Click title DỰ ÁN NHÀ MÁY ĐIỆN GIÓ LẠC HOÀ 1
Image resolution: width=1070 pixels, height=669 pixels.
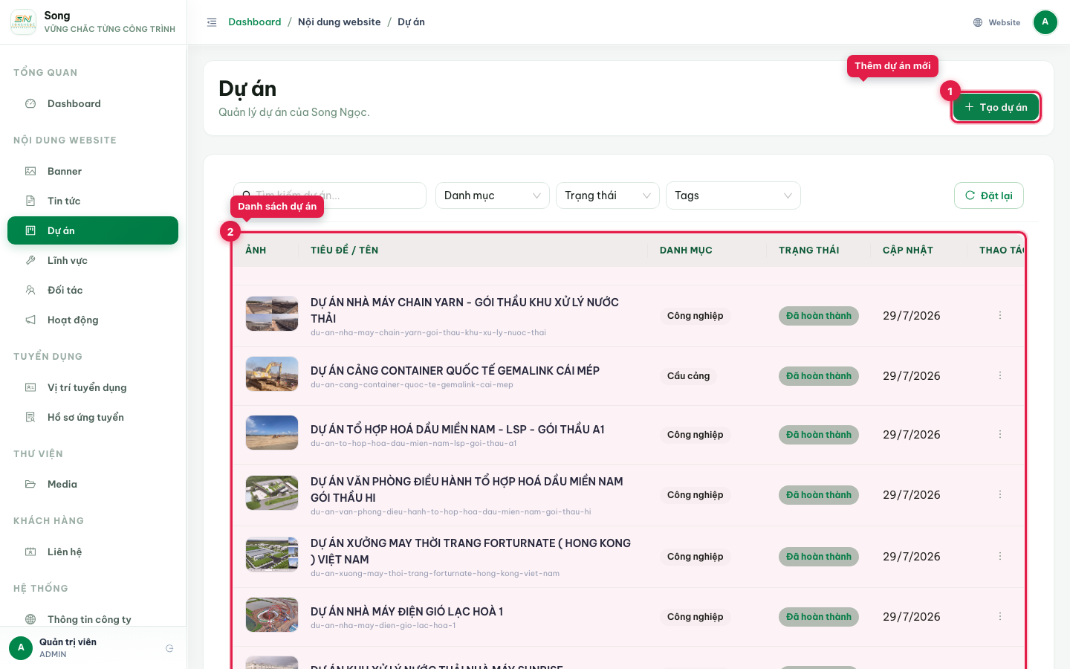[x=406, y=612]
